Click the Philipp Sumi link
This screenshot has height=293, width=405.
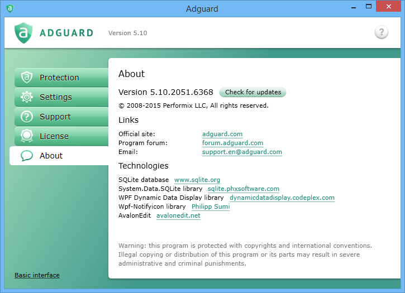pos(211,206)
